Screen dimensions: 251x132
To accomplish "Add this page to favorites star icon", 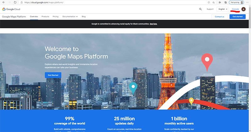I will click(x=214, y=3).
